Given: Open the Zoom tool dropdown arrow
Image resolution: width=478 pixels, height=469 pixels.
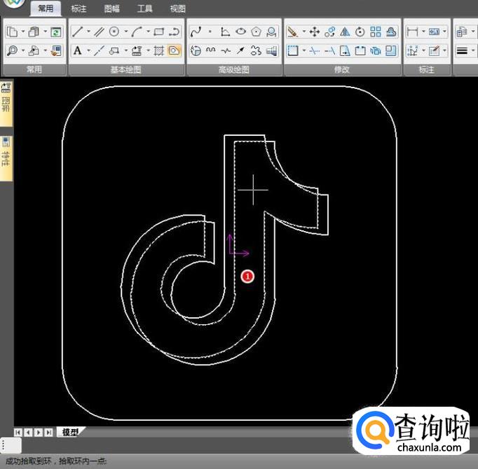Looking at the screenshot, I should point(23,50).
